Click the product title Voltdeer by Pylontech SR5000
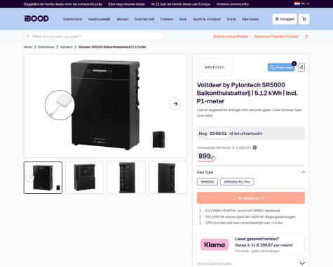This screenshot has width=333, height=267. point(247,93)
